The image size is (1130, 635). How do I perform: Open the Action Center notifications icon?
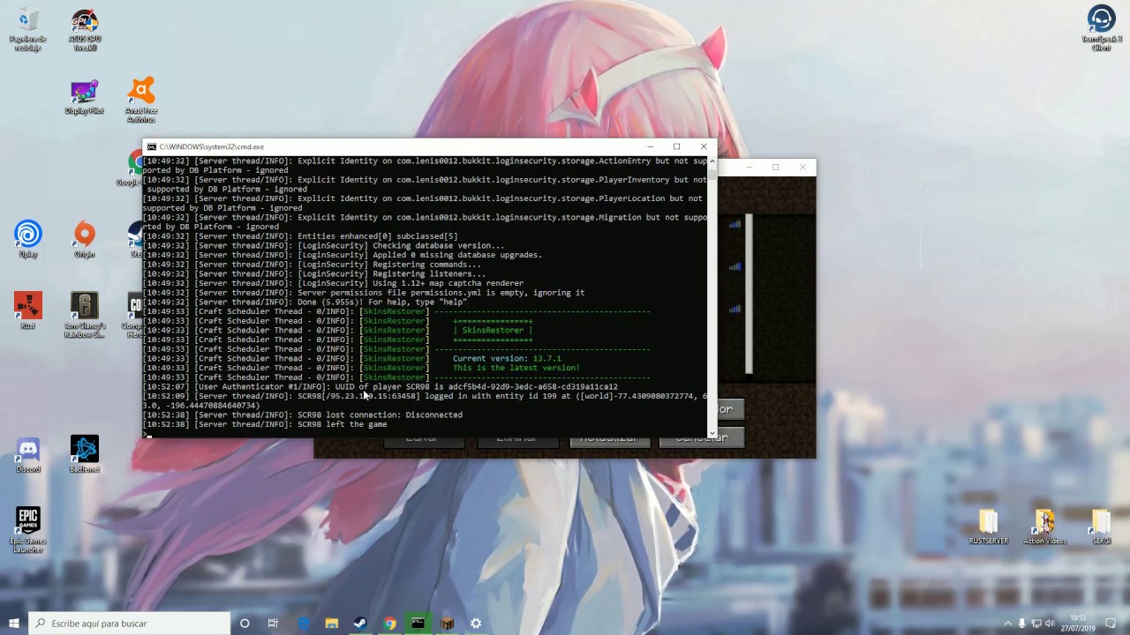click(x=1111, y=624)
